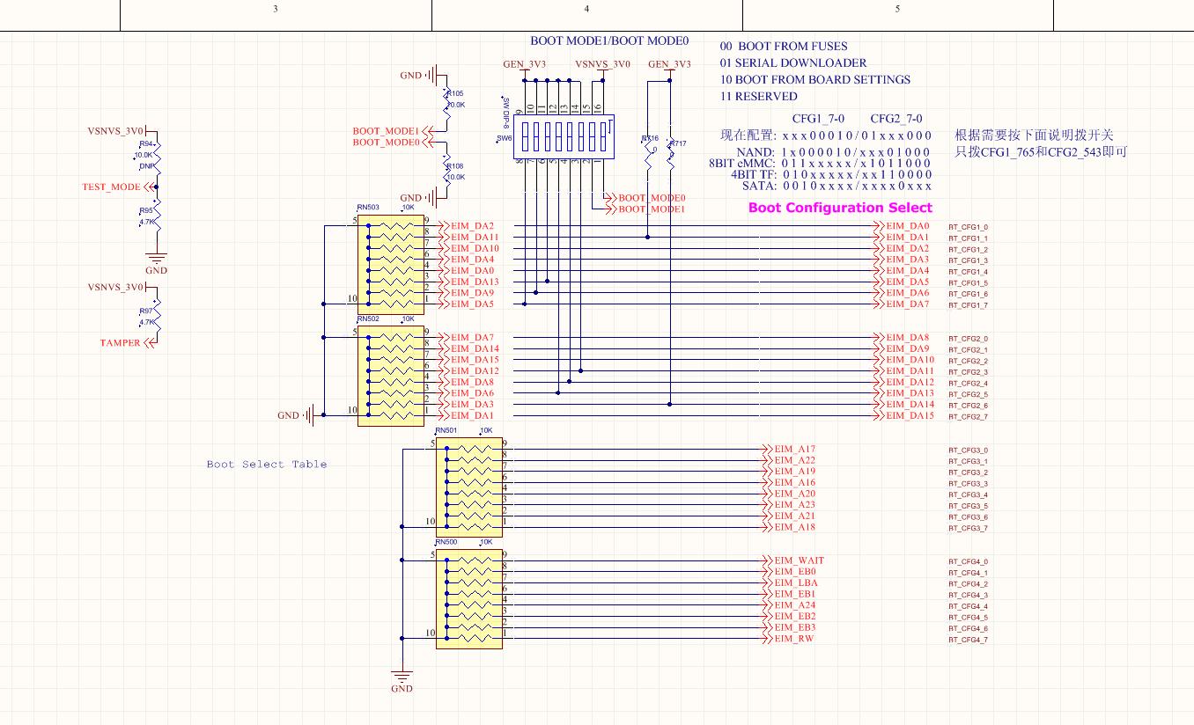Viewport: 1194px width, 725px height.
Task: Click the EIM_DA15 port on BT_CFG2_7 row
Action: [904, 415]
